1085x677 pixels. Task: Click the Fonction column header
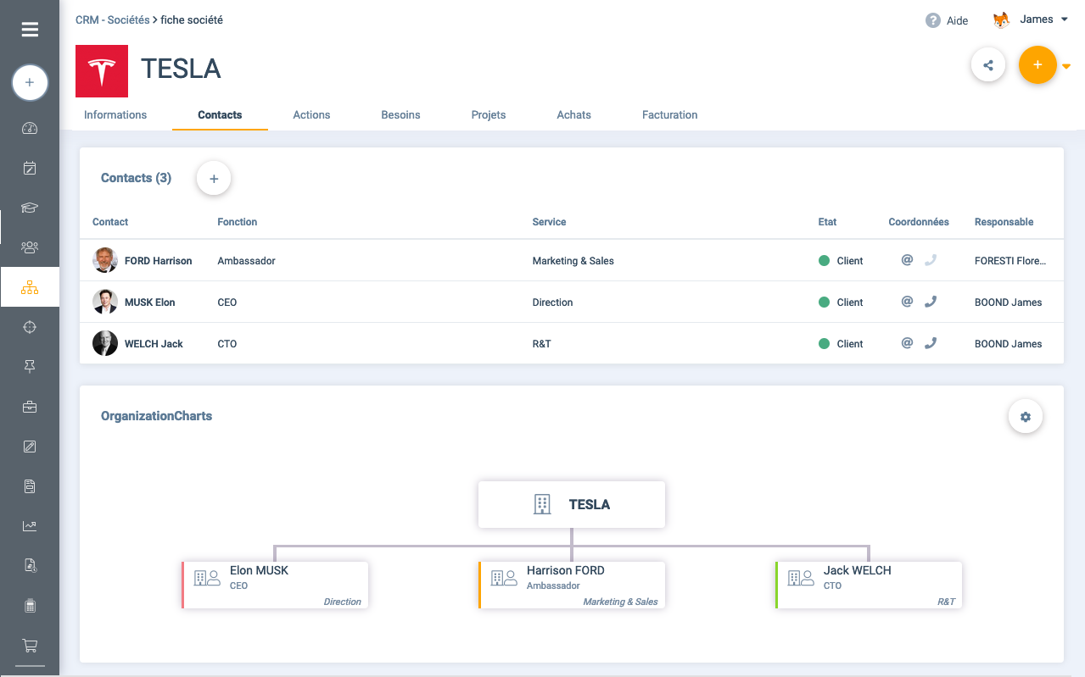pyautogui.click(x=238, y=222)
